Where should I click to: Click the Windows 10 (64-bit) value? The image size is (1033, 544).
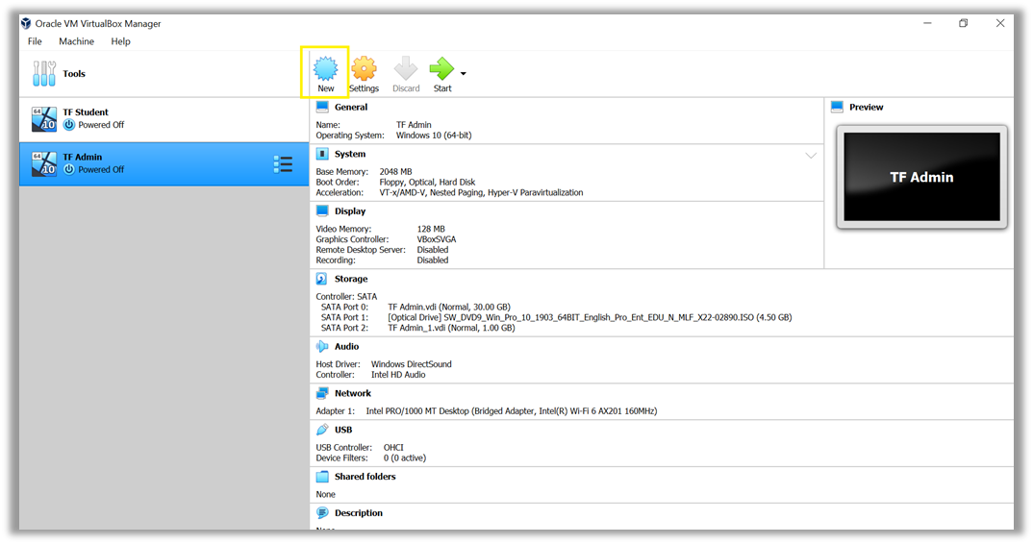(x=434, y=135)
